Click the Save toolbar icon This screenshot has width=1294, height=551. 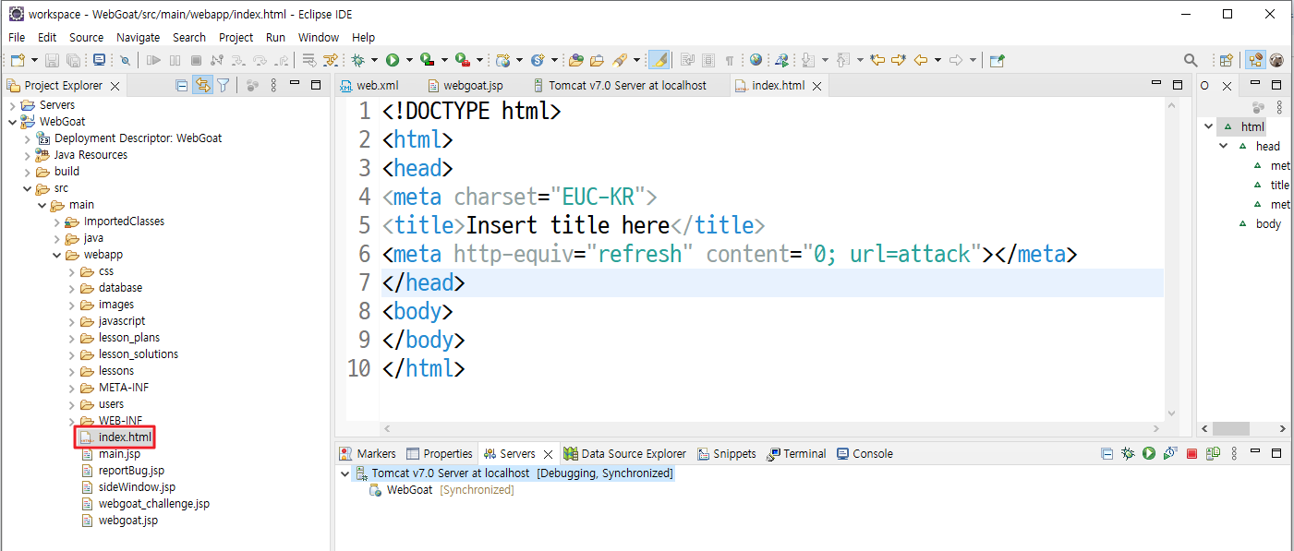52,60
